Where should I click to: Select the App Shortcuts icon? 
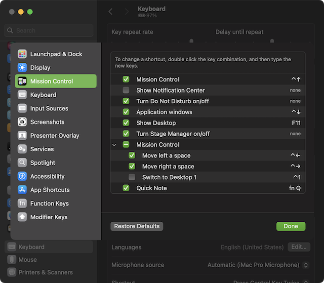[x=22, y=190]
